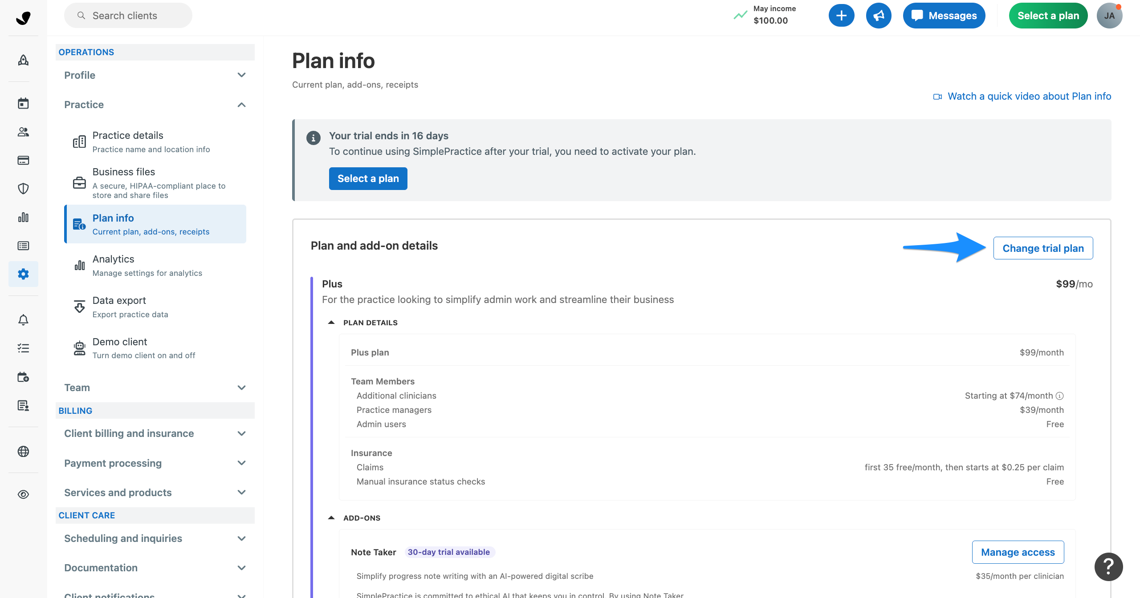Collapse the ADD-ONS triangle
1140x598 pixels.
coord(331,518)
